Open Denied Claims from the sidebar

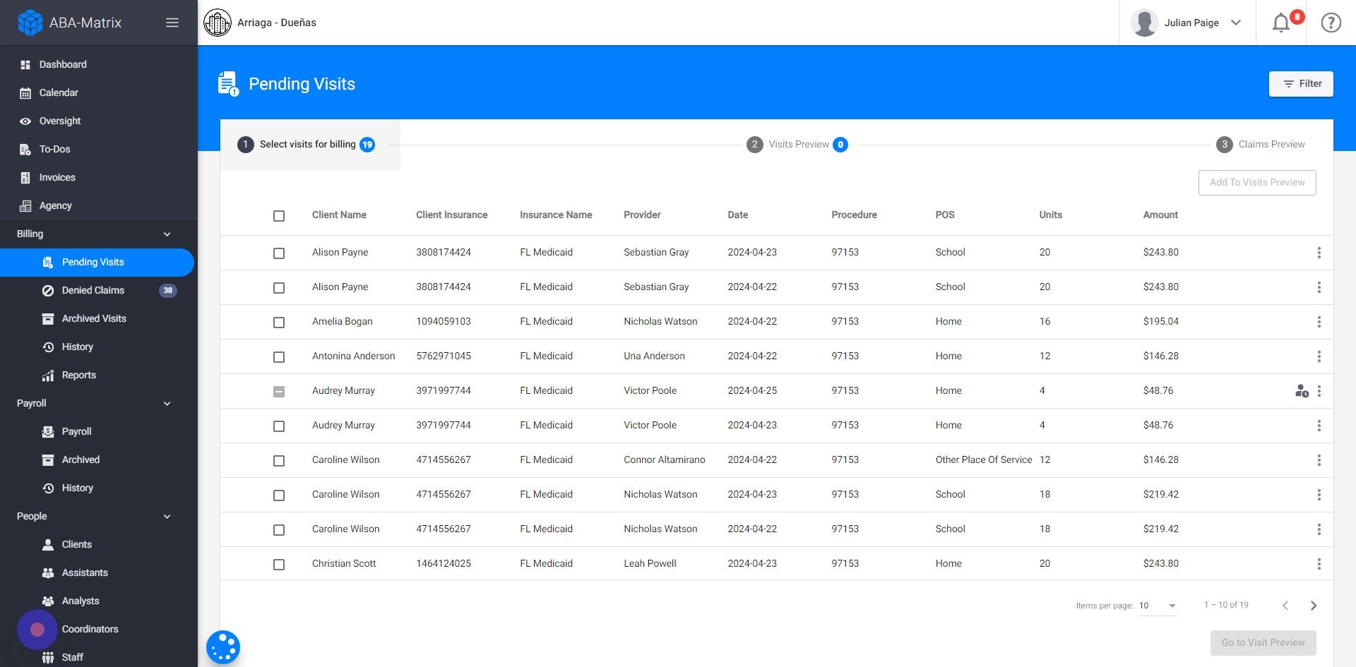pos(93,290)
